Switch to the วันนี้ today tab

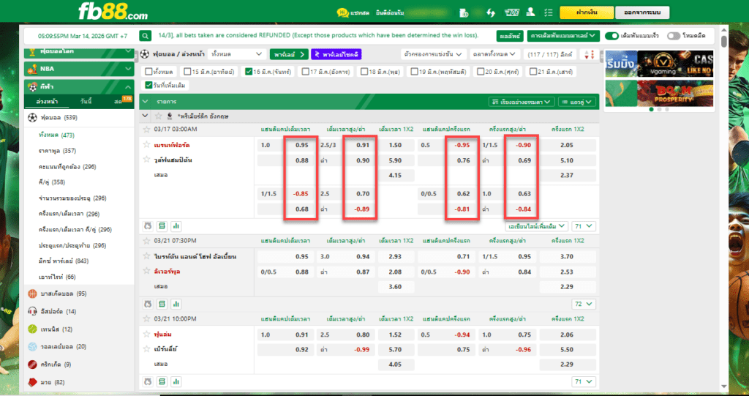(x=86, y=102)
